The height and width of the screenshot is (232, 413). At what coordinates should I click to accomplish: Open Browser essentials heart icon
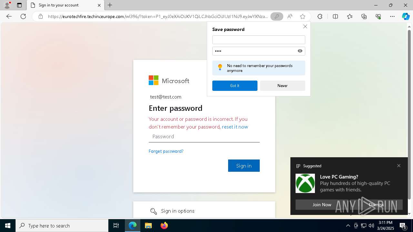point(378,16)
